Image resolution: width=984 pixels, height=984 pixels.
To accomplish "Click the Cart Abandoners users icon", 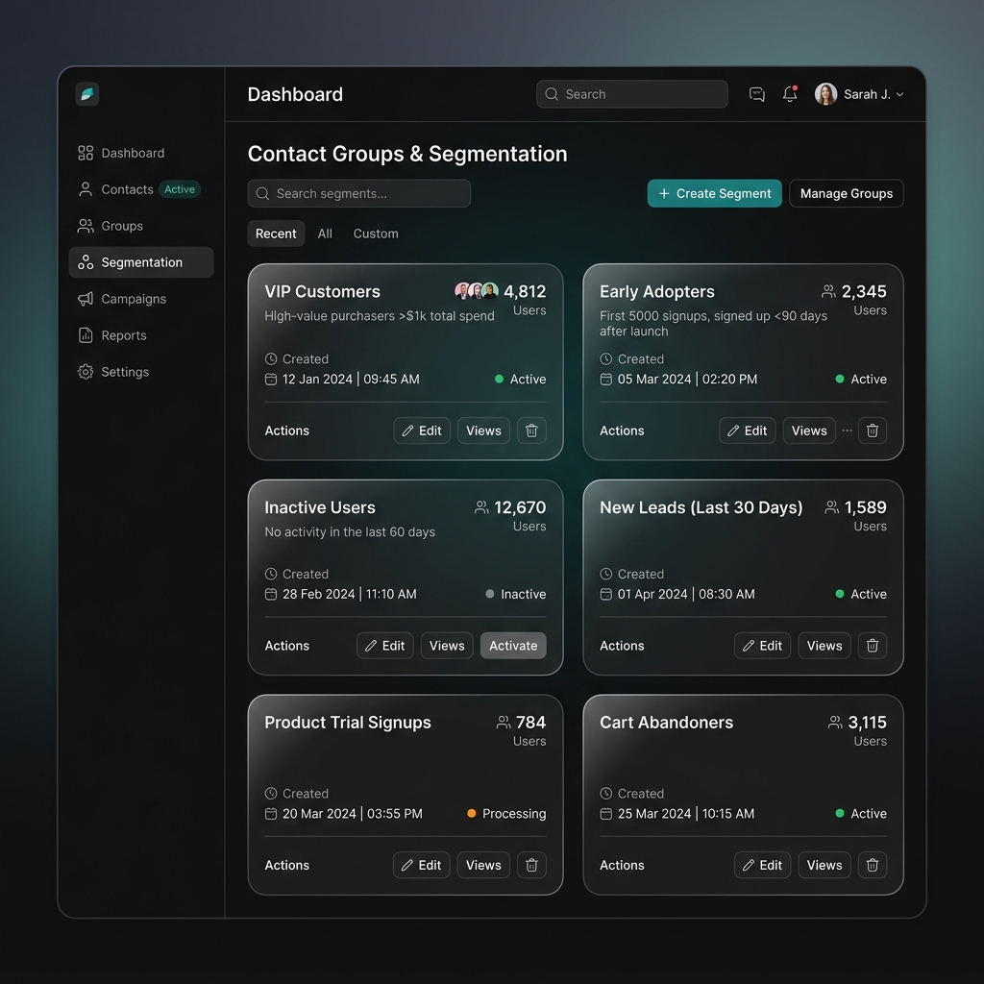I will click(x=835, y=723).
